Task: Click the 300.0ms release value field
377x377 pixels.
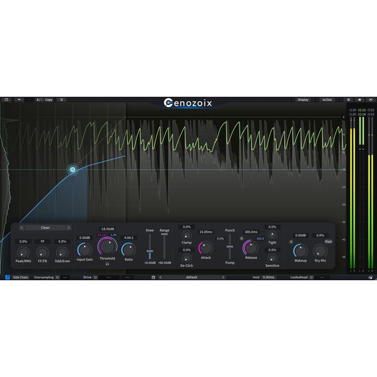Action: tap(251, 232)
